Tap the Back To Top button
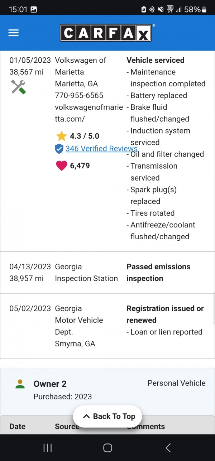 point(107,416)
